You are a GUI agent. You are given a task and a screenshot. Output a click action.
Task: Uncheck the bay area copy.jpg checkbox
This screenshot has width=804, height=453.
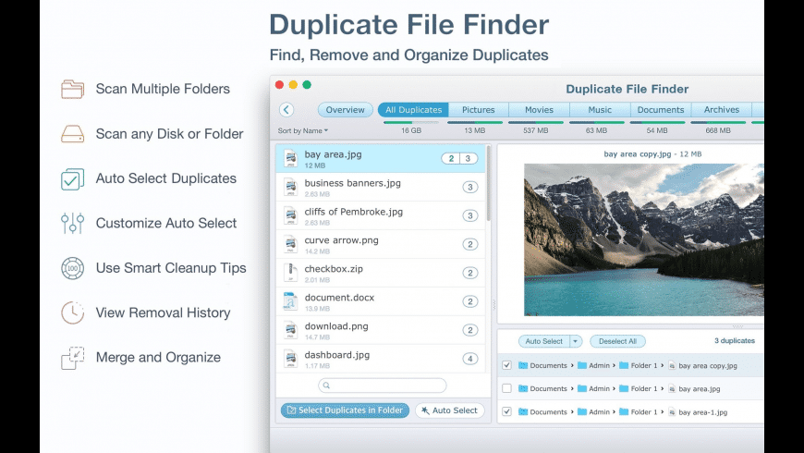[x=506, y=365]
